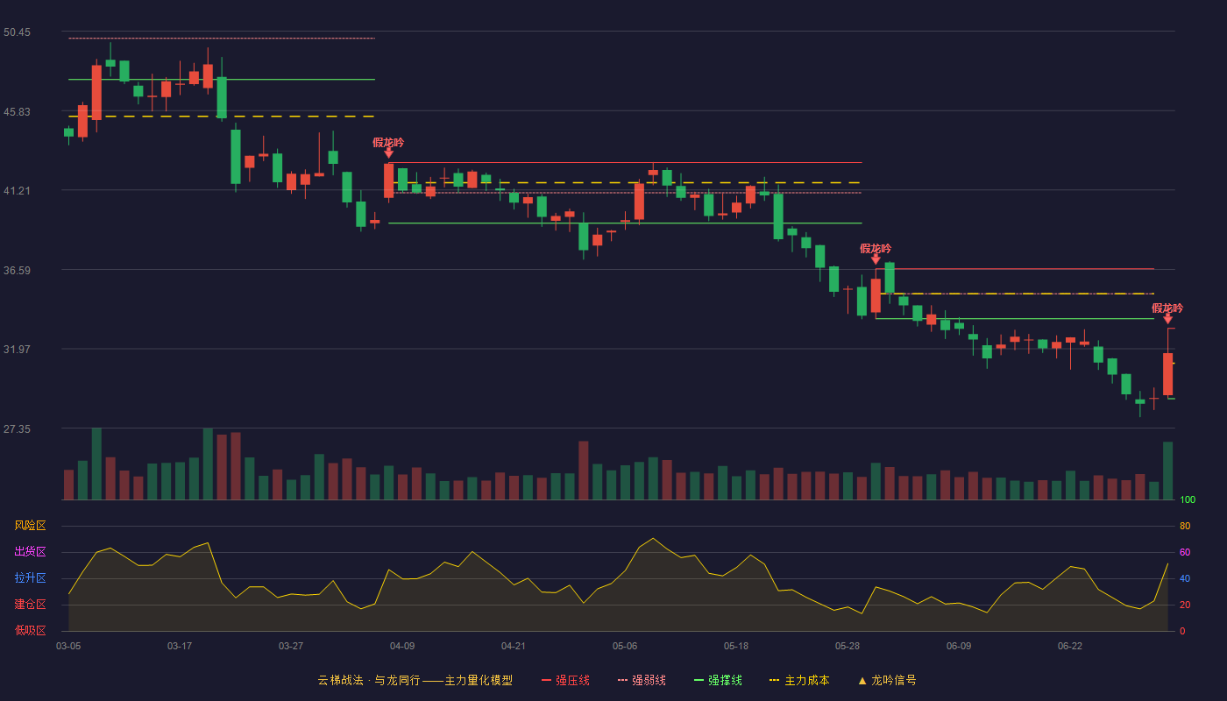This screenshot has height=701, width=1227.
Task: Select the 60 indicator scale label
Action: [x=1185, y=552]
